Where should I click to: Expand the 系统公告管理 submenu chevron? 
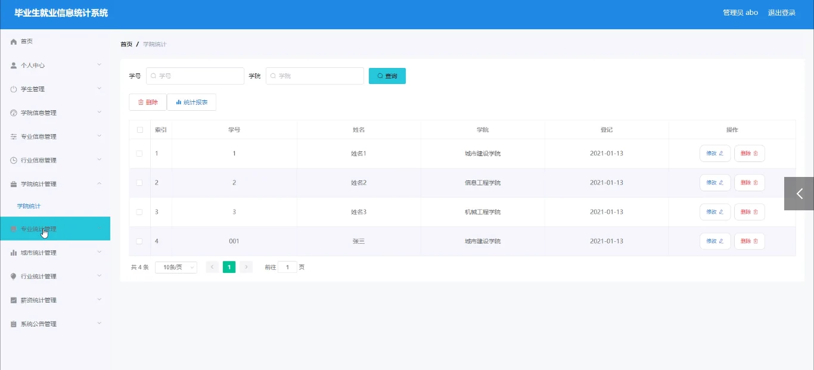pyautogui.click(x=100, y=324)
